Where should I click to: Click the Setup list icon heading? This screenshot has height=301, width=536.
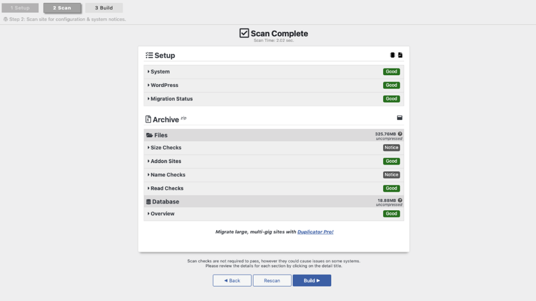[150, 55]
